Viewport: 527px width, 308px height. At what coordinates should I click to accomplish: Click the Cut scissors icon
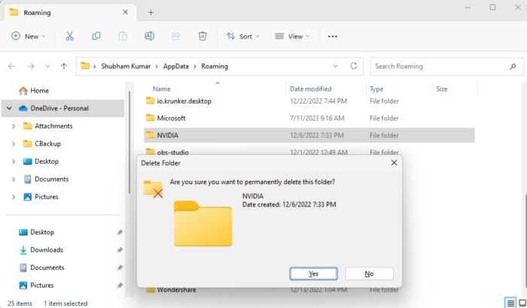coord(69,36)
